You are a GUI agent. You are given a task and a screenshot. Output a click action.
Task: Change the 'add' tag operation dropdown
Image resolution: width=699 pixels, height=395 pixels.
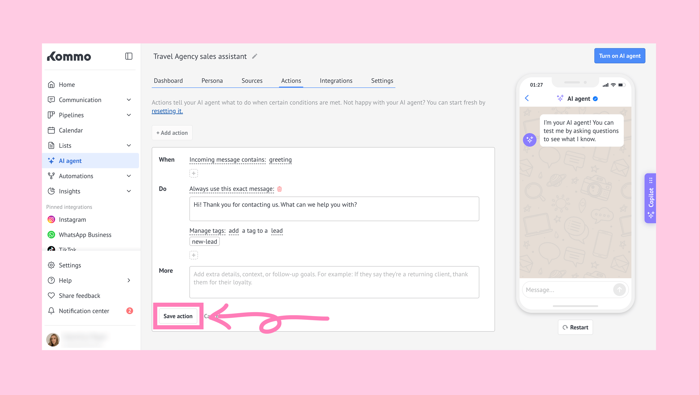pos(233,231)
